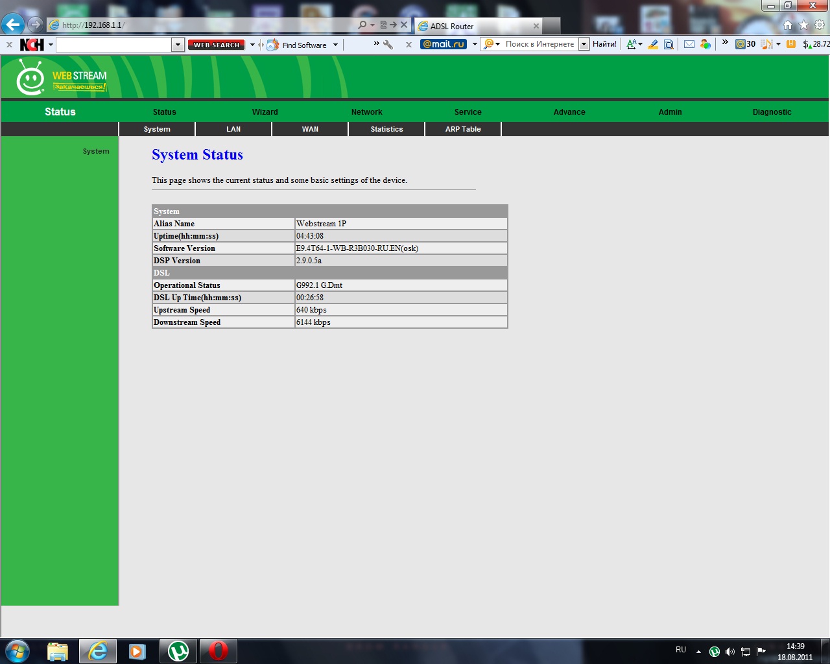830x664 pixels.
Task: Click the System link in left sidebar
Action: point(96,151)
